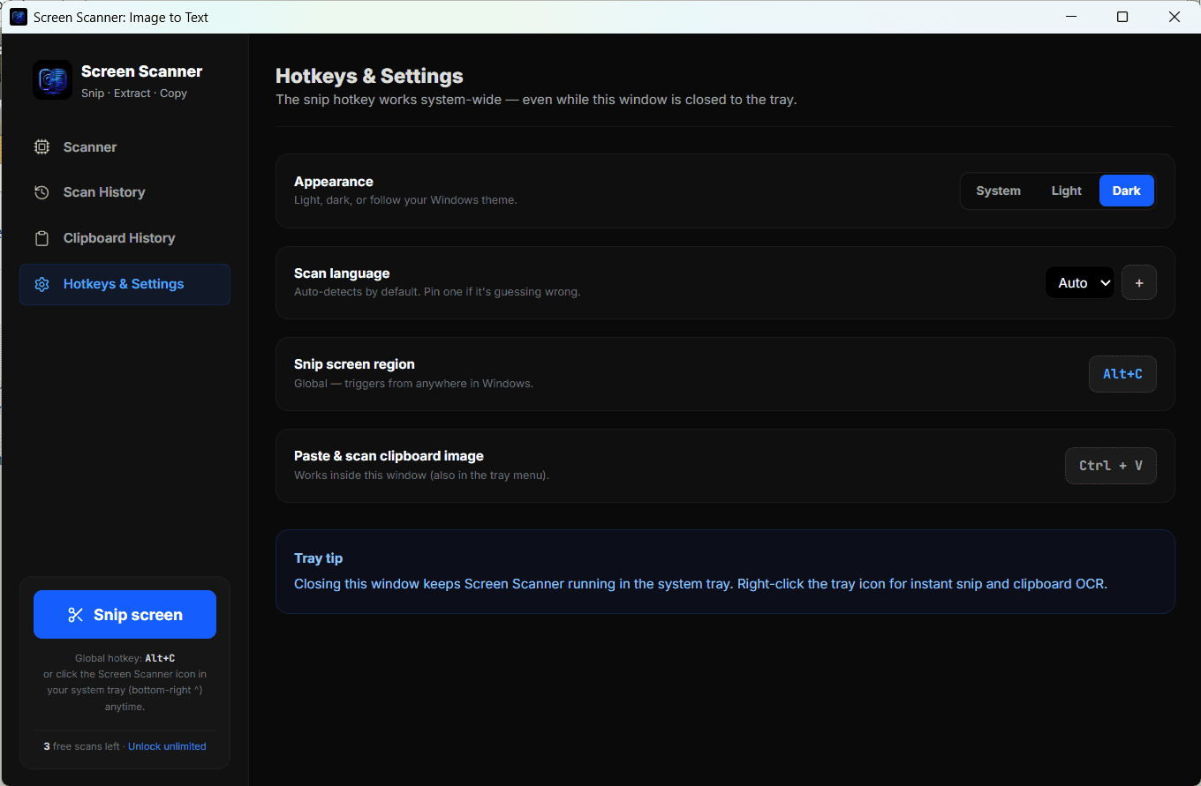The height and width of the screenshot is (786, 1201).
Task: Click the "Screen Scanner" name in the sidebar
Action: point(141,71)
